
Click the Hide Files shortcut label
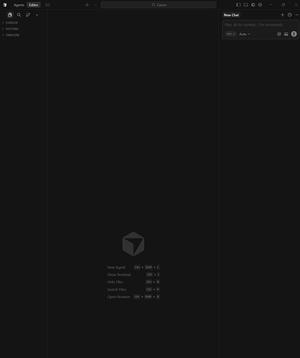coord(115,282)
